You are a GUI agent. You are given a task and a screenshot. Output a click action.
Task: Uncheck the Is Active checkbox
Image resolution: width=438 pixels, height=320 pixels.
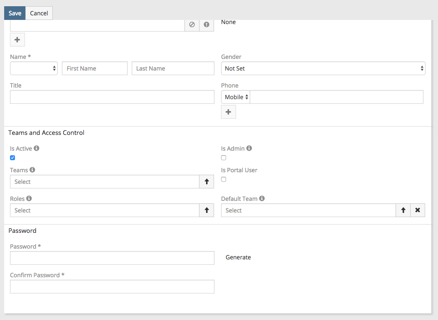12,158
